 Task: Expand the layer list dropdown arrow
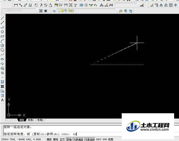[117, 11]
